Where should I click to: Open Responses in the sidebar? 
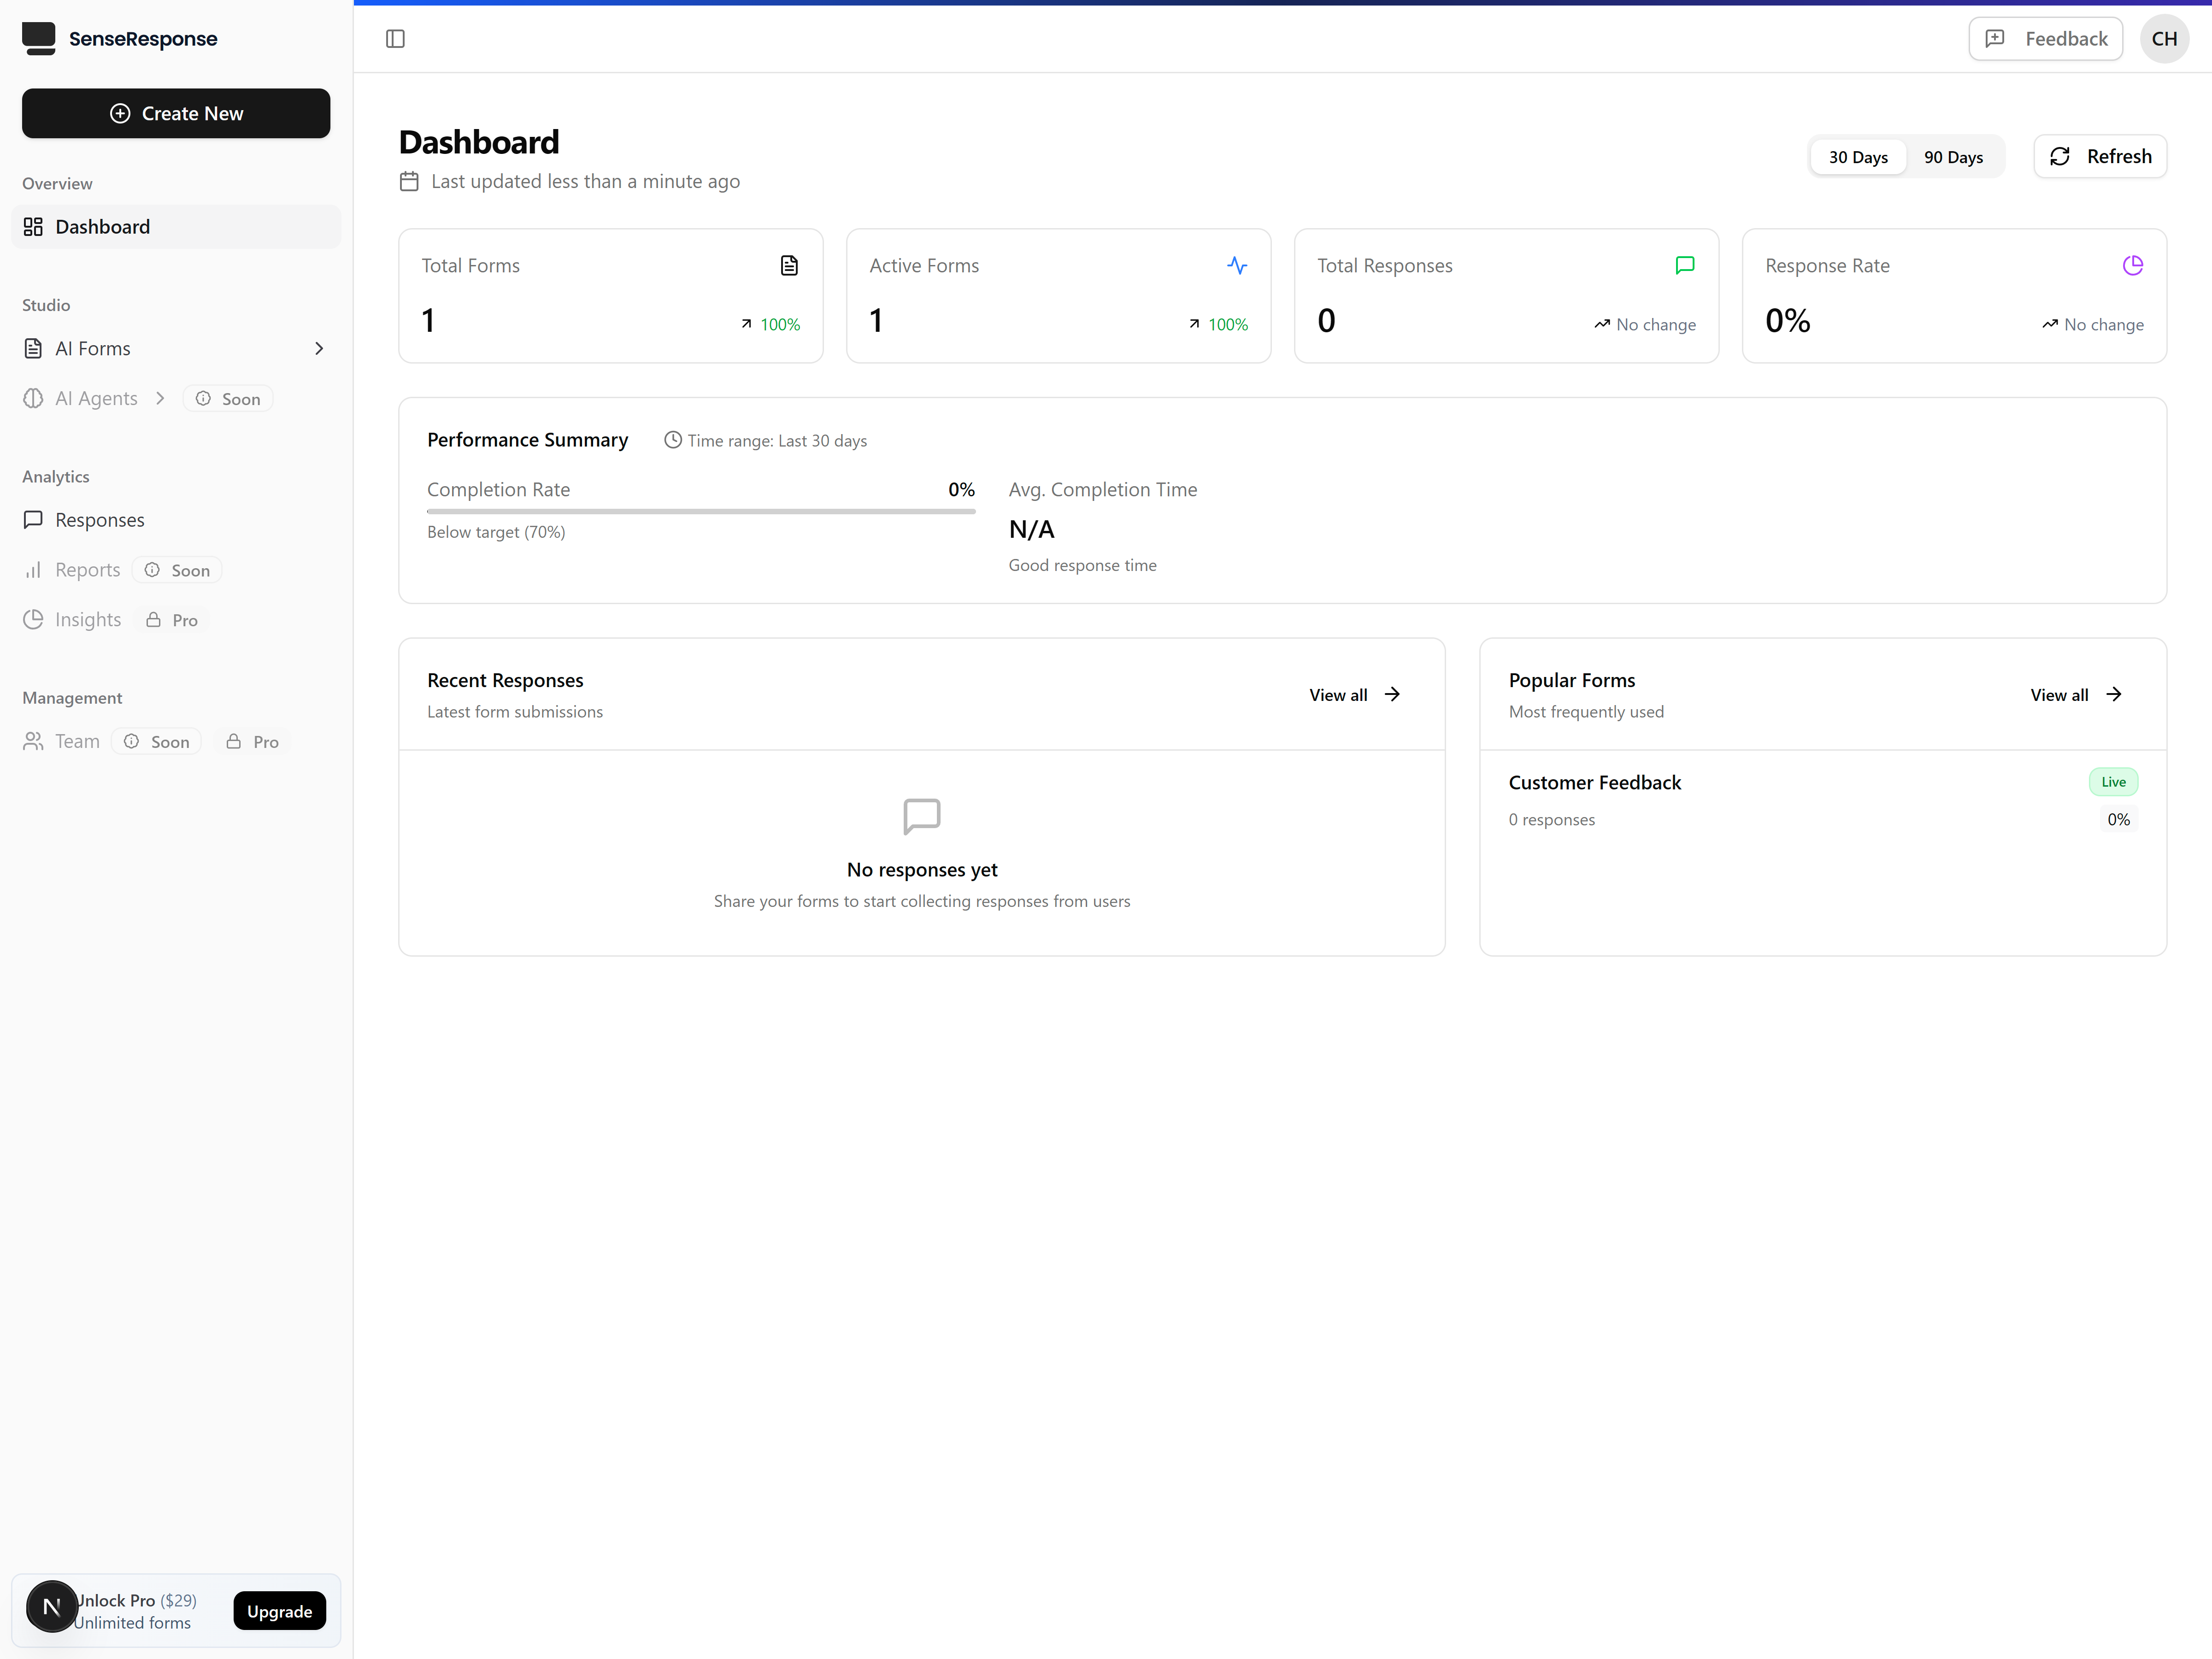(x=100, y=520)
